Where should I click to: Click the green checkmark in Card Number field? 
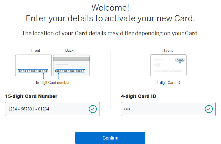click(x=93, y=109)
